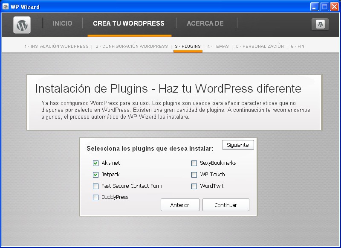
Task: Go to step 1 Instalación WordPress
Action: click(x=57, y=47)
